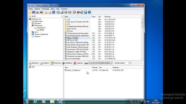Open Windows Media Player from taskbar
Viewport: 186px width, 104px height.
pos(44,101)
